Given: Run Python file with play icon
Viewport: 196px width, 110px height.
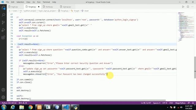Looking at the screenshot, I should point(183,7).
